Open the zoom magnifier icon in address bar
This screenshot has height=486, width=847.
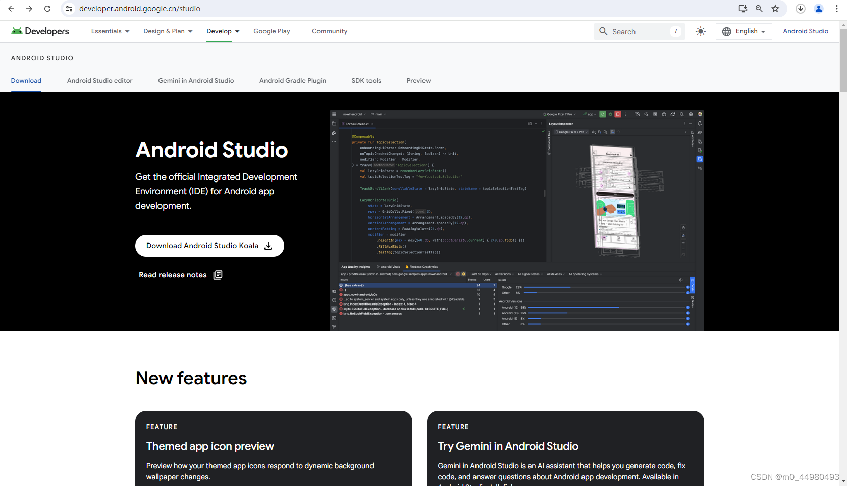pyautogui.click(x=759, y=9)
